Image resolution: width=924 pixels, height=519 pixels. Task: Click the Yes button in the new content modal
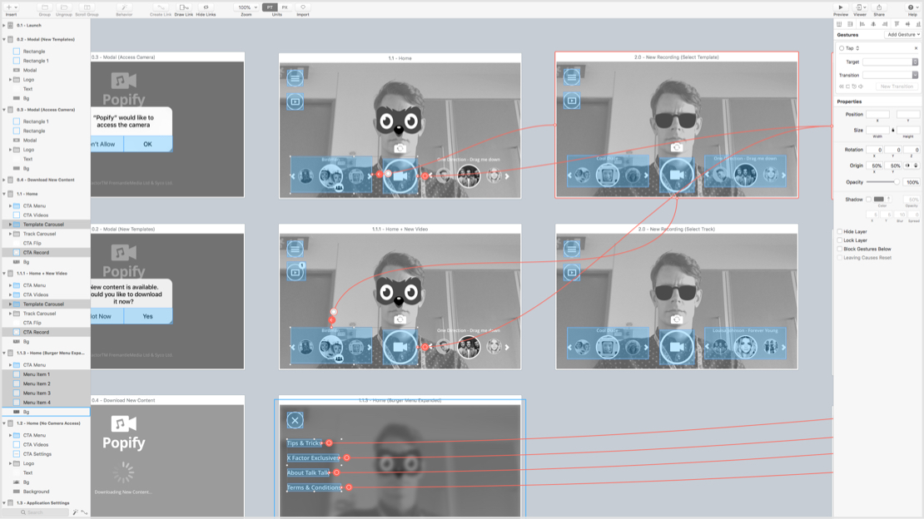(148, 316)
